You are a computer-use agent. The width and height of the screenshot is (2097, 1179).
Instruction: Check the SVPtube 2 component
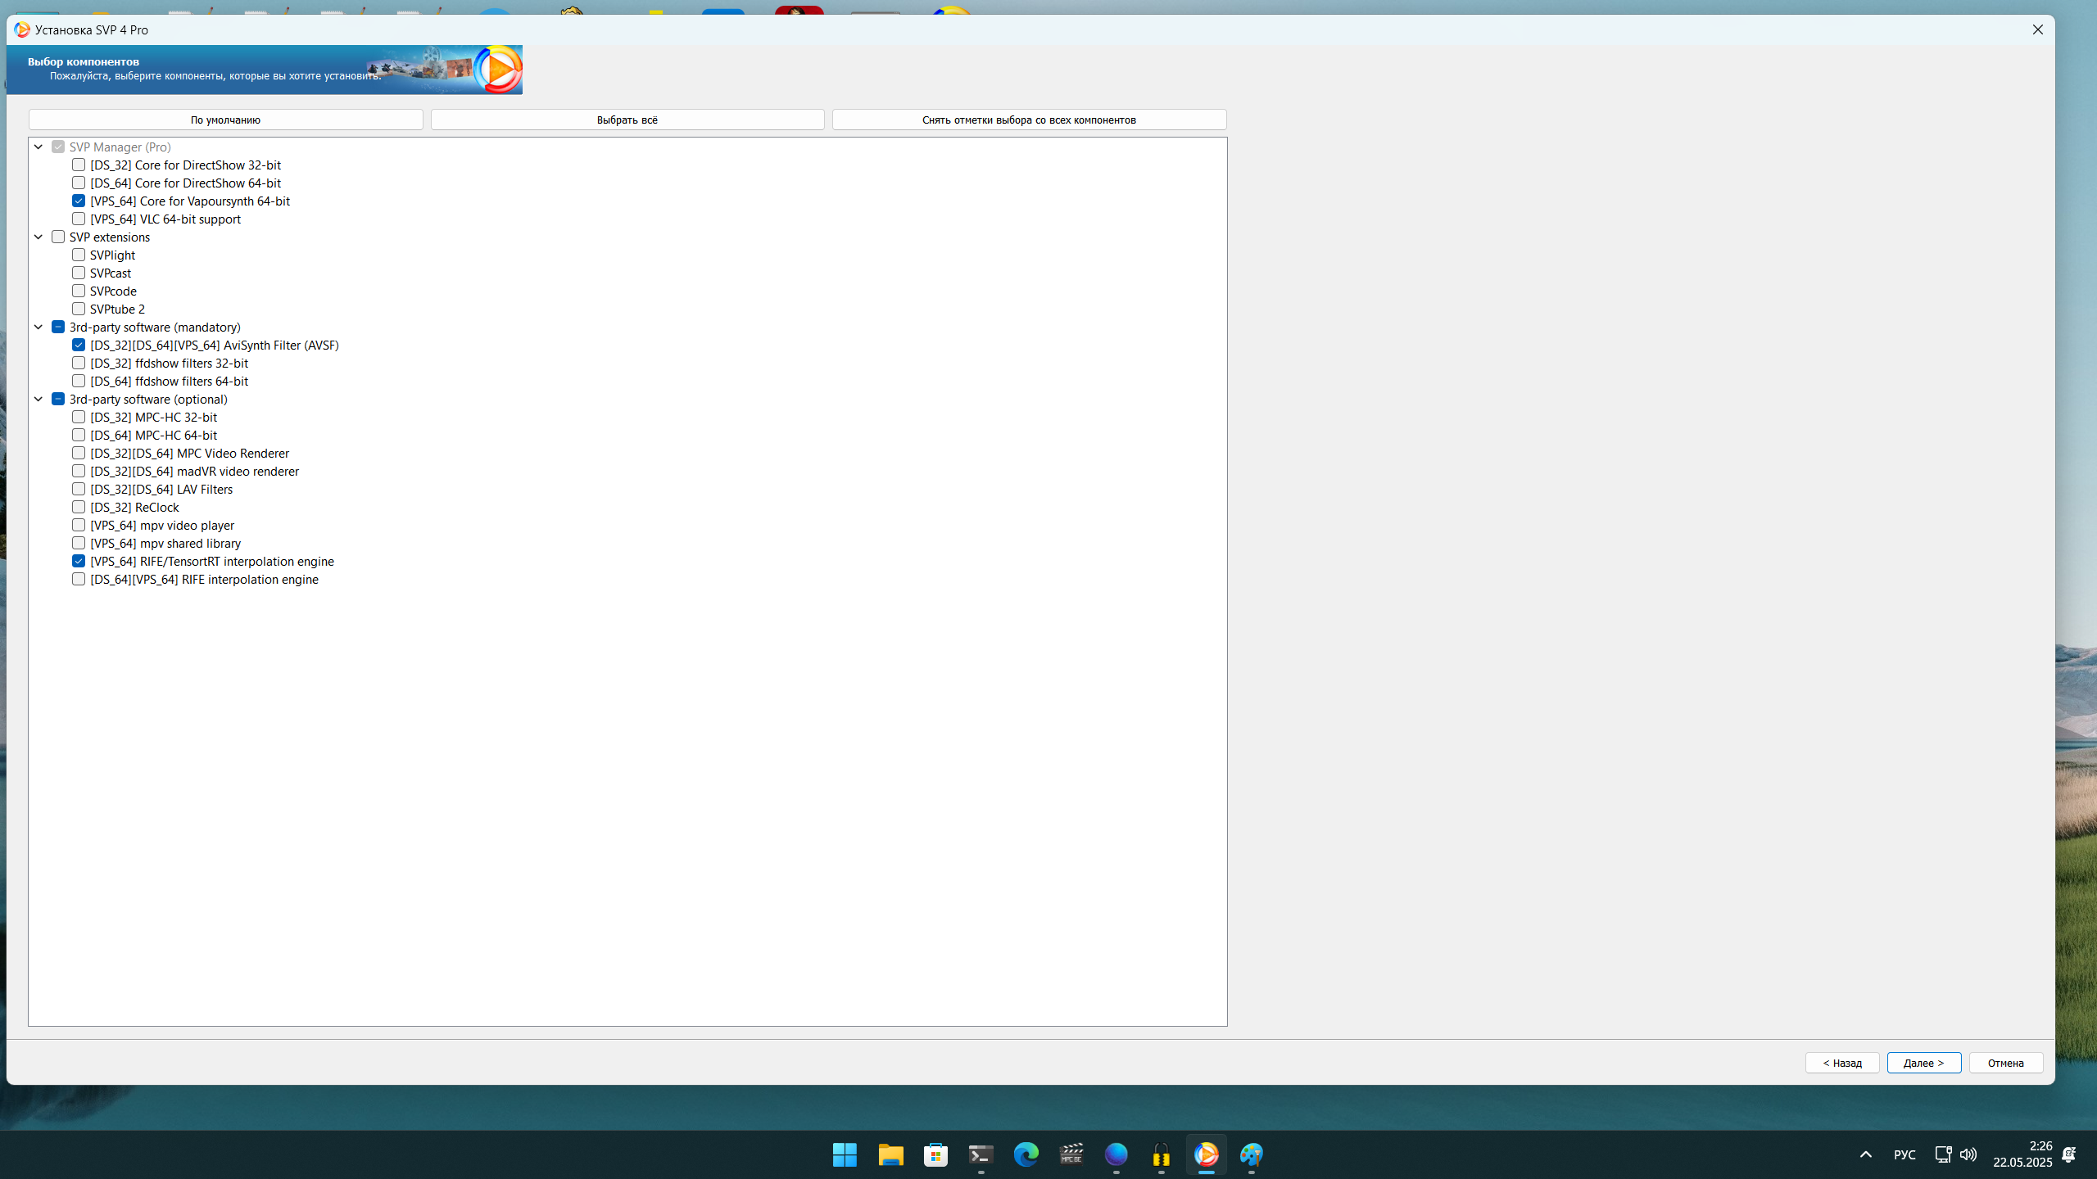(x=79, y=309)
